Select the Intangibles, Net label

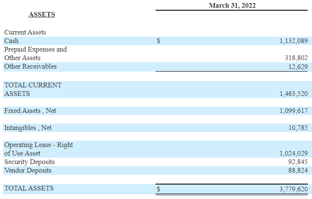point(28,128)
